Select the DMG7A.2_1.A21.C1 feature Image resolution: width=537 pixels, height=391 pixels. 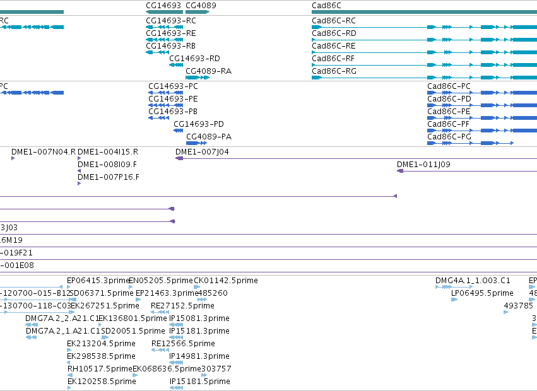(63, 332)
